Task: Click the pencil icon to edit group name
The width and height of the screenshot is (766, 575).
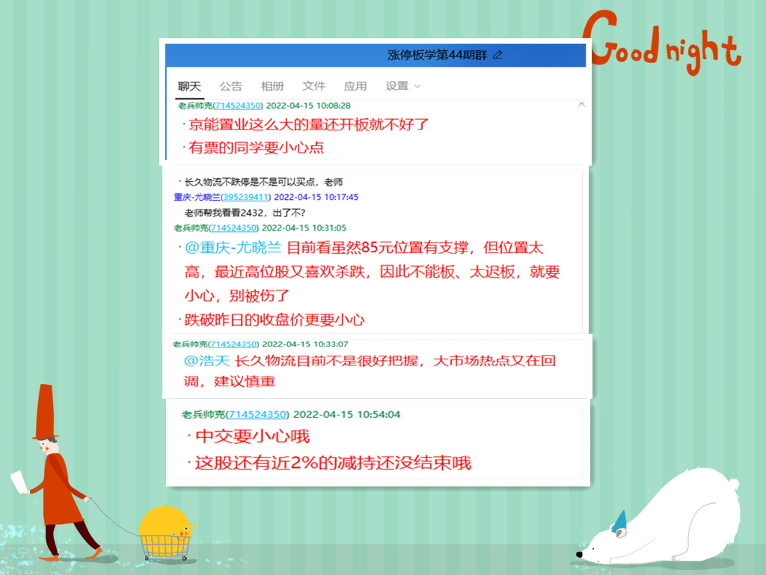Action: point(498,55)
